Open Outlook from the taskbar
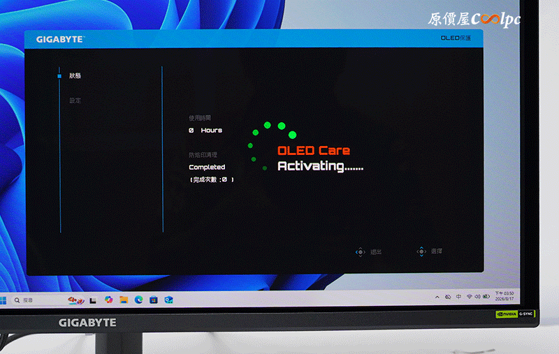559x354 pixels. [168, 300]
